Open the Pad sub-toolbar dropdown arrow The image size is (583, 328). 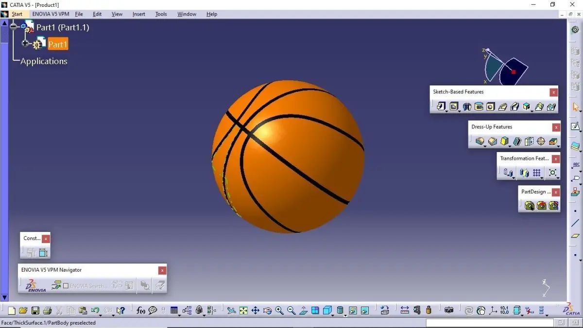coord(446,111)
